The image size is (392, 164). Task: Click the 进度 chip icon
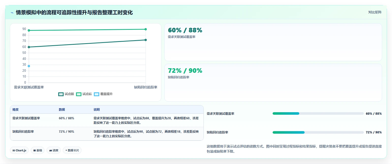pos(51,150)
